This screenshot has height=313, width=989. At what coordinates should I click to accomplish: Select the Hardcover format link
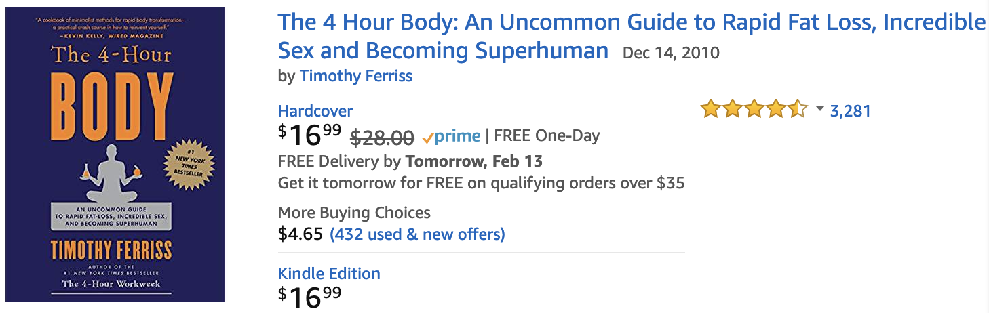[315, 111]
